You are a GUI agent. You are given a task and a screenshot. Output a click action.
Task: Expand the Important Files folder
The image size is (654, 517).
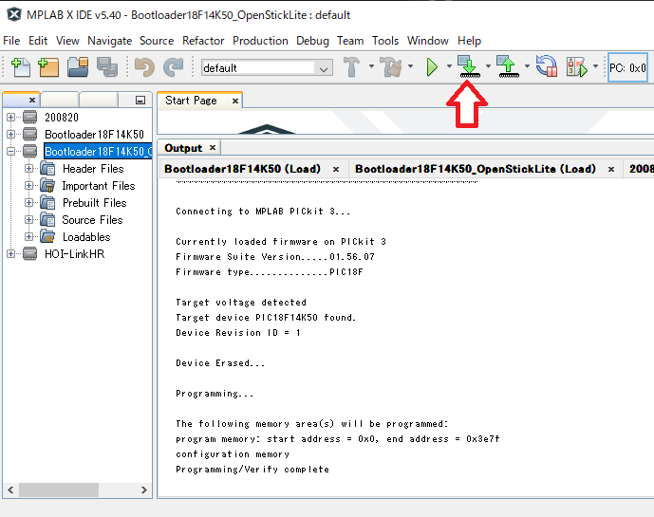[28, 186]
